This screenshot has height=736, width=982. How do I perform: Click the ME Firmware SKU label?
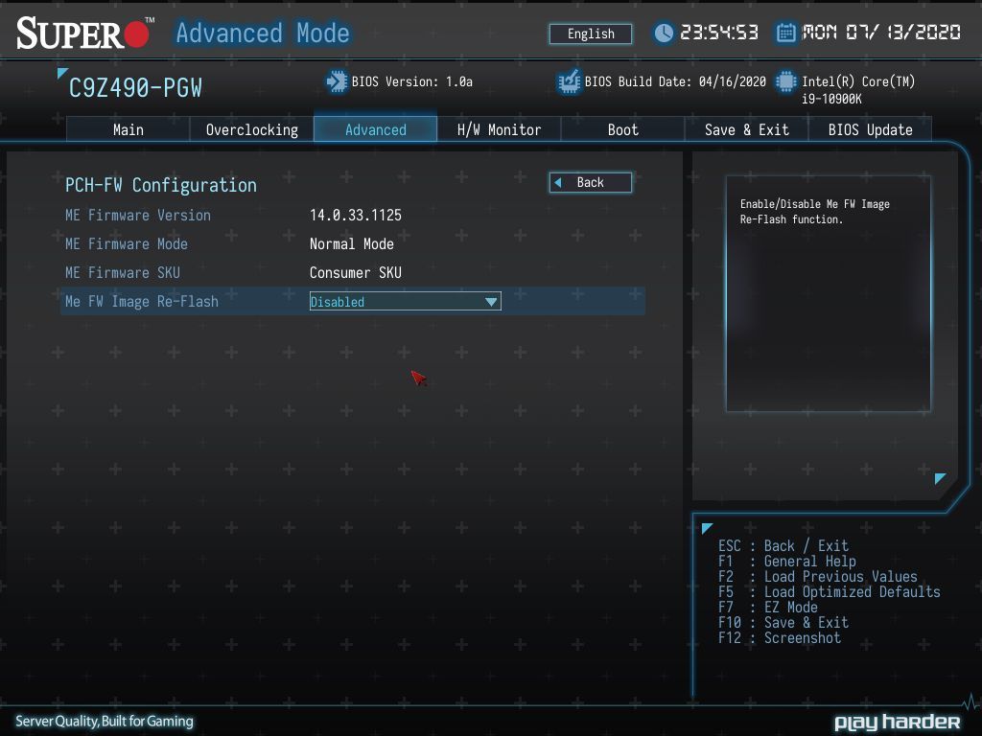click(x=122, y=273)
